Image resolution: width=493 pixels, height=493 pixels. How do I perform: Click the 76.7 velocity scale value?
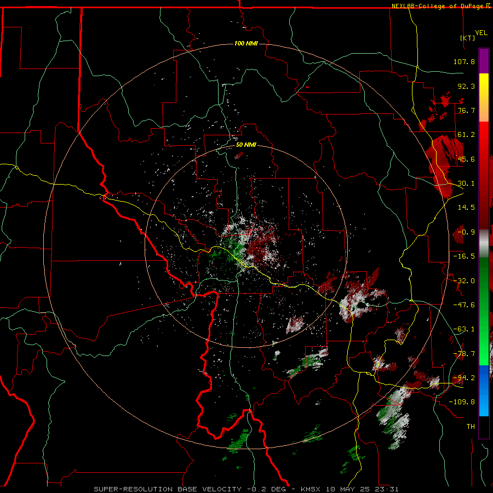point(466,110)
